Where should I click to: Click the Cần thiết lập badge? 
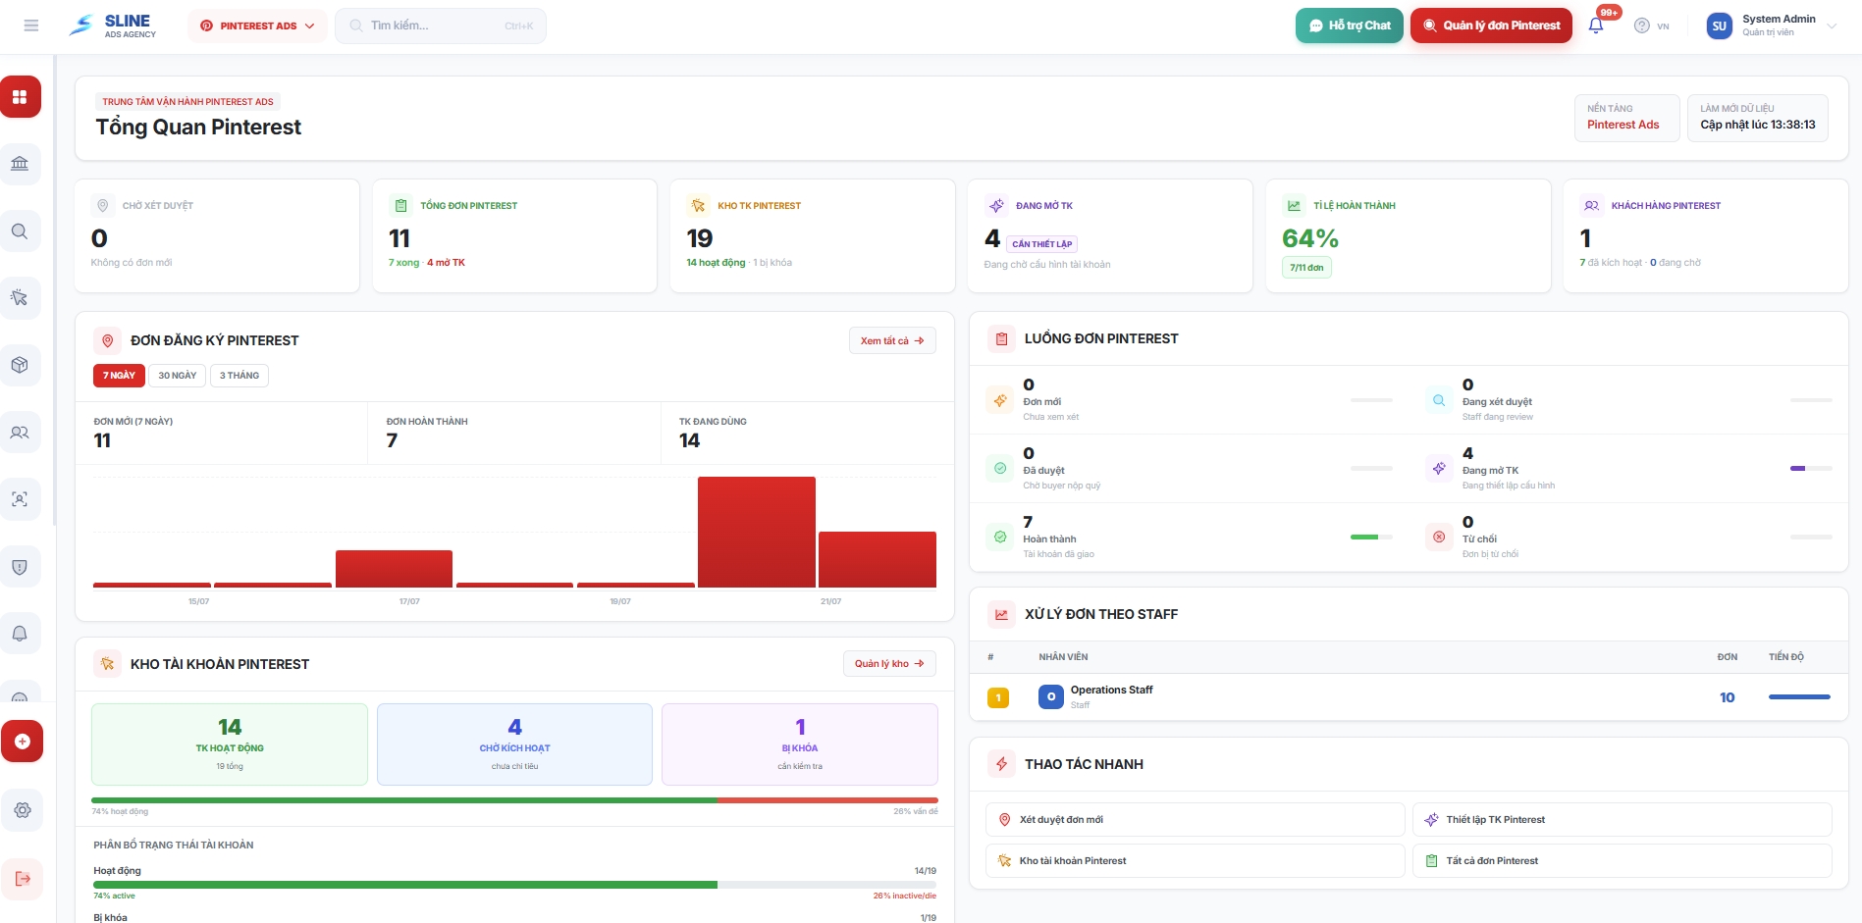[1041, 244]
